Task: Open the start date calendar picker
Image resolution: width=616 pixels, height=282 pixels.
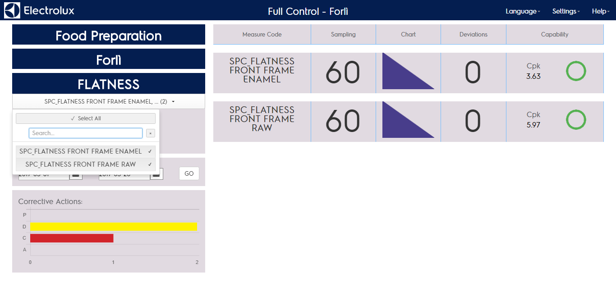Action: 76,175
